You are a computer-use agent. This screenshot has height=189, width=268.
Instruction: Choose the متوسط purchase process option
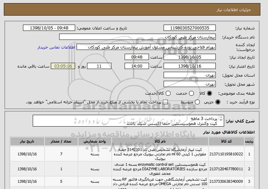click(x=197, y=102)
